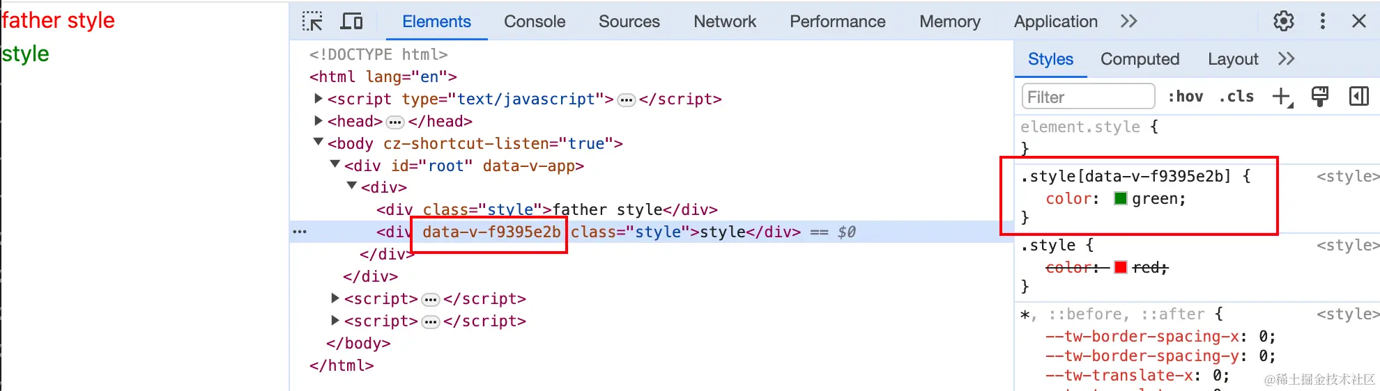Click the struck-through color: red declaration

(x=1107, y=267)
